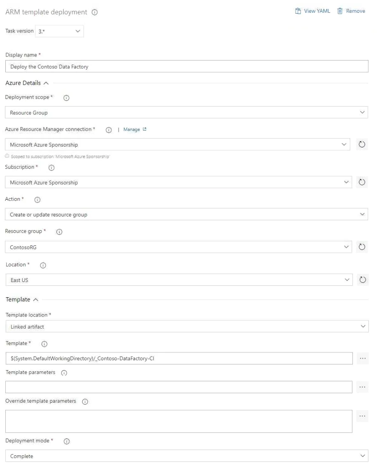Open the Deployment mode Complete dropdown
The height and width of the screenshot is (471, 377).
pyautogui.click(x=187, y=456)
